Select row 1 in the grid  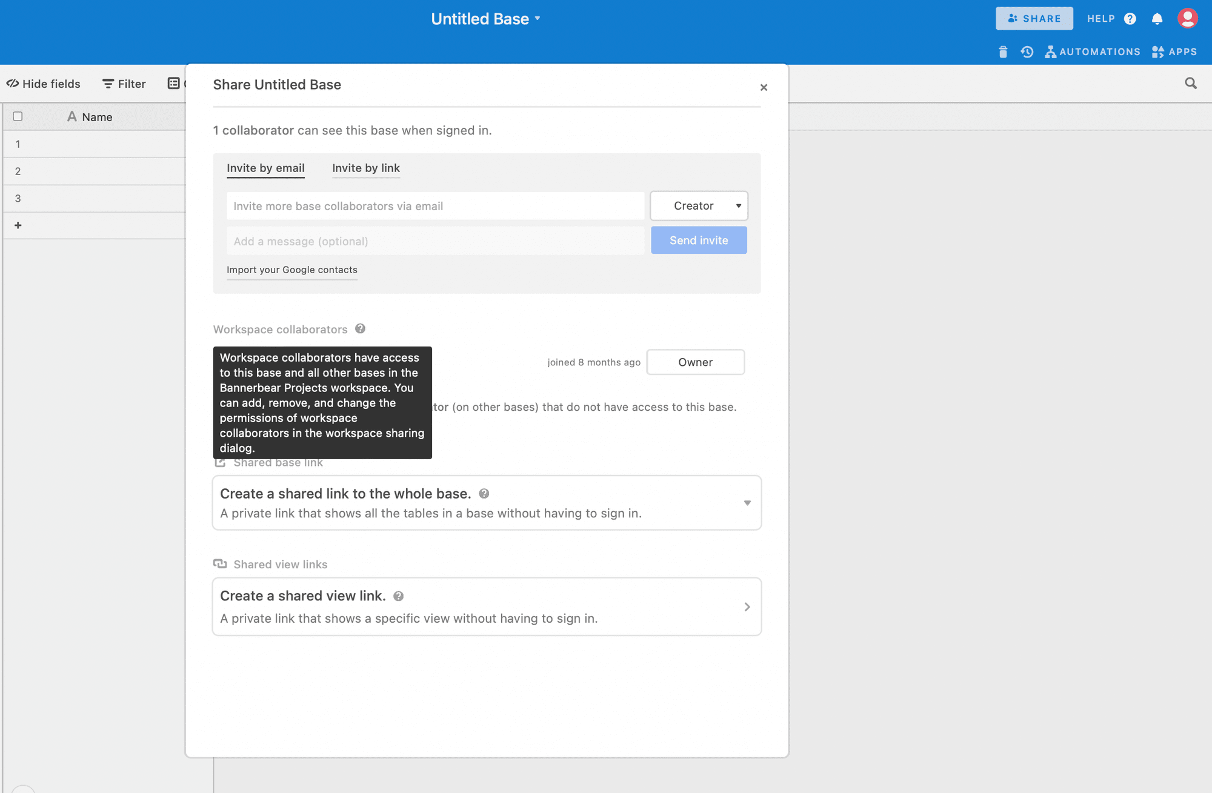click(x=18, y=144)
